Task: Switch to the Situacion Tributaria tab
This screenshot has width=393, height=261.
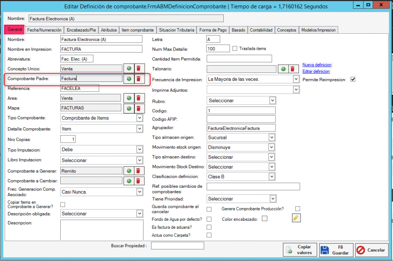Action: click(x=177, y=30)
